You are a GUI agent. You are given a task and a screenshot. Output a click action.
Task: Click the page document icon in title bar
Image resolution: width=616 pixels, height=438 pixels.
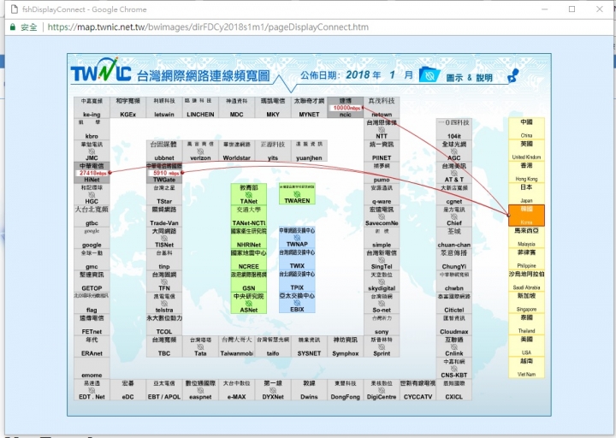pos(15,9)
